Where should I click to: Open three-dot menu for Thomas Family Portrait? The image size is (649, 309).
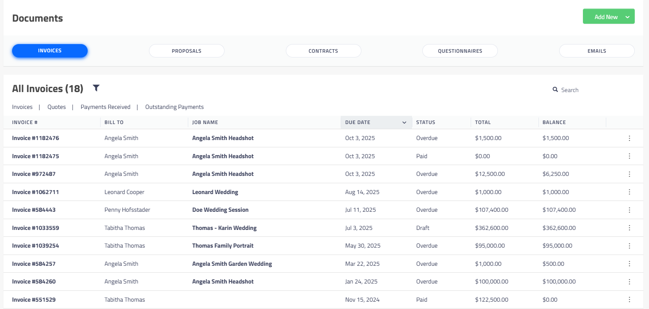click(629, 246)
